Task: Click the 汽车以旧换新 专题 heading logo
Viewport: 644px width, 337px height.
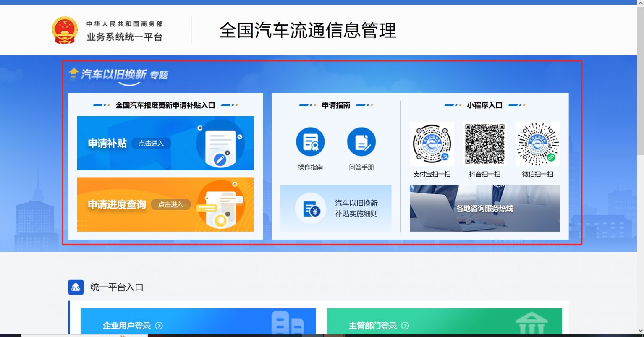Action: pyautogui.click(x=118, y=75)
